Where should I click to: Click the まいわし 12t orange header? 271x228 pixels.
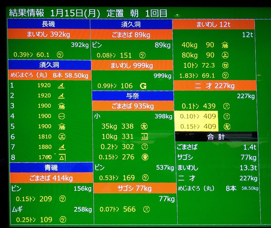pyautogui.click(x=213, y=25)
